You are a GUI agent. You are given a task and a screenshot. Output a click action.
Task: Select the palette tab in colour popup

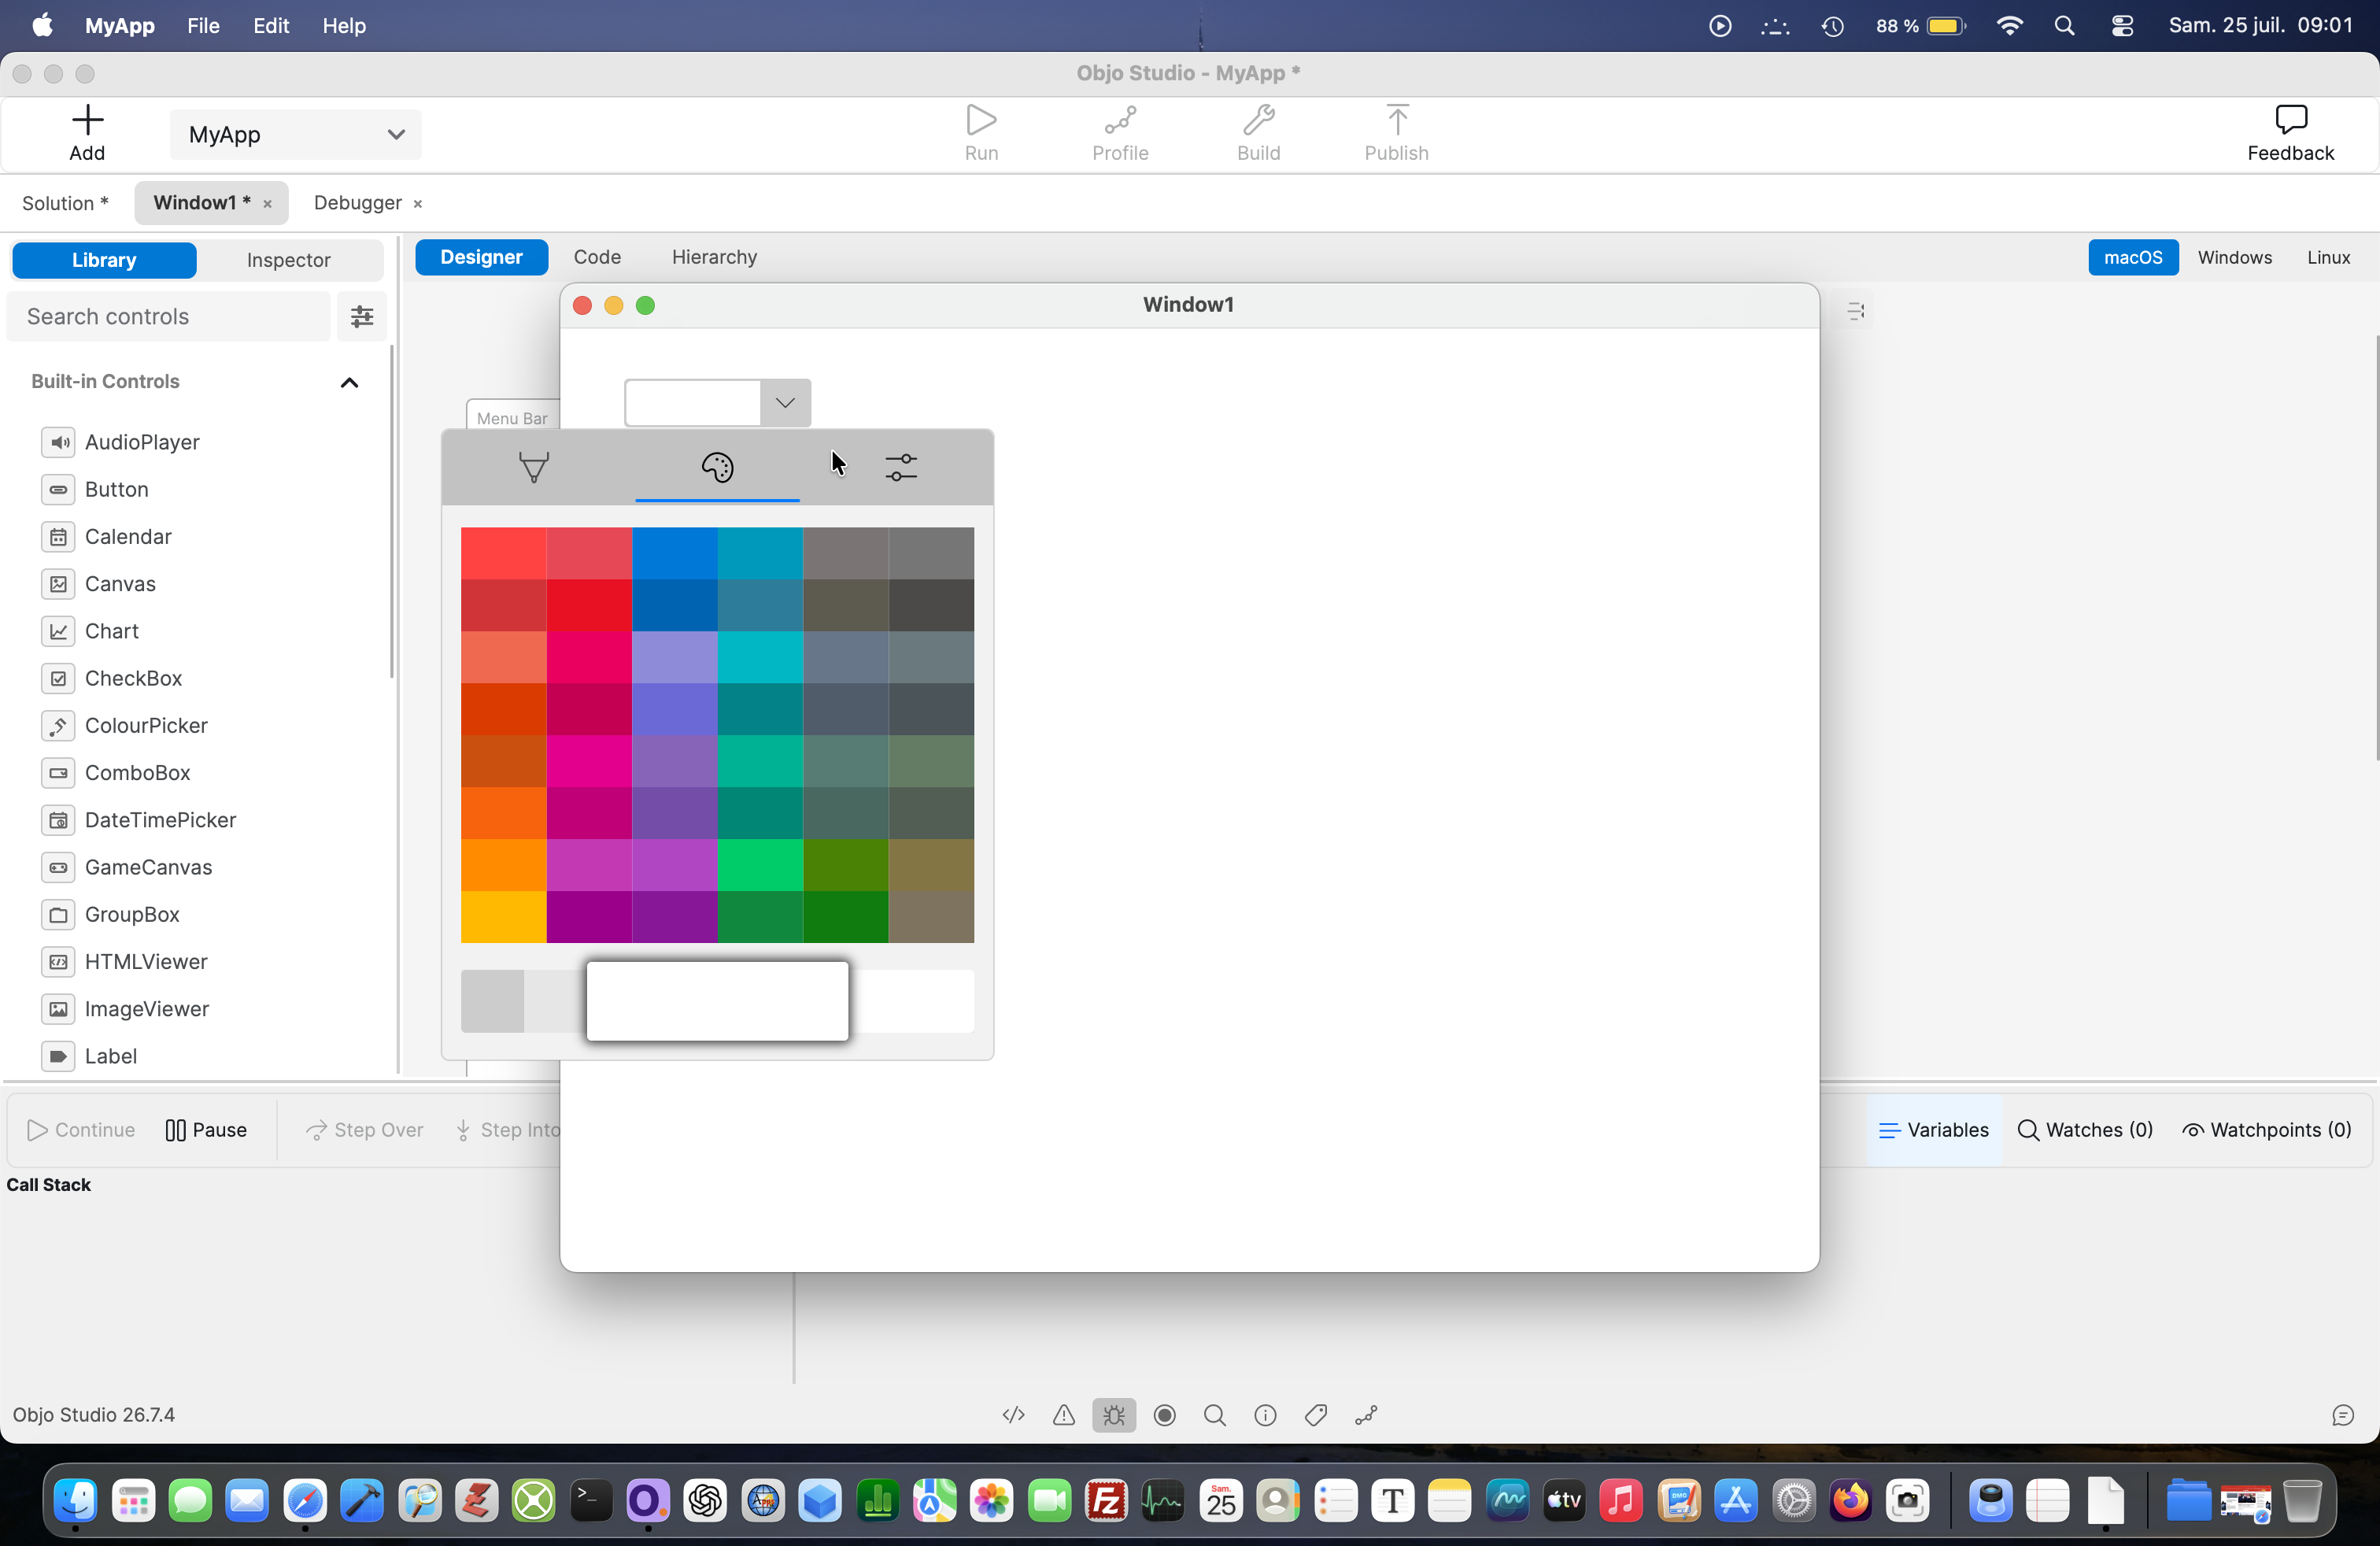pos(717,467)
